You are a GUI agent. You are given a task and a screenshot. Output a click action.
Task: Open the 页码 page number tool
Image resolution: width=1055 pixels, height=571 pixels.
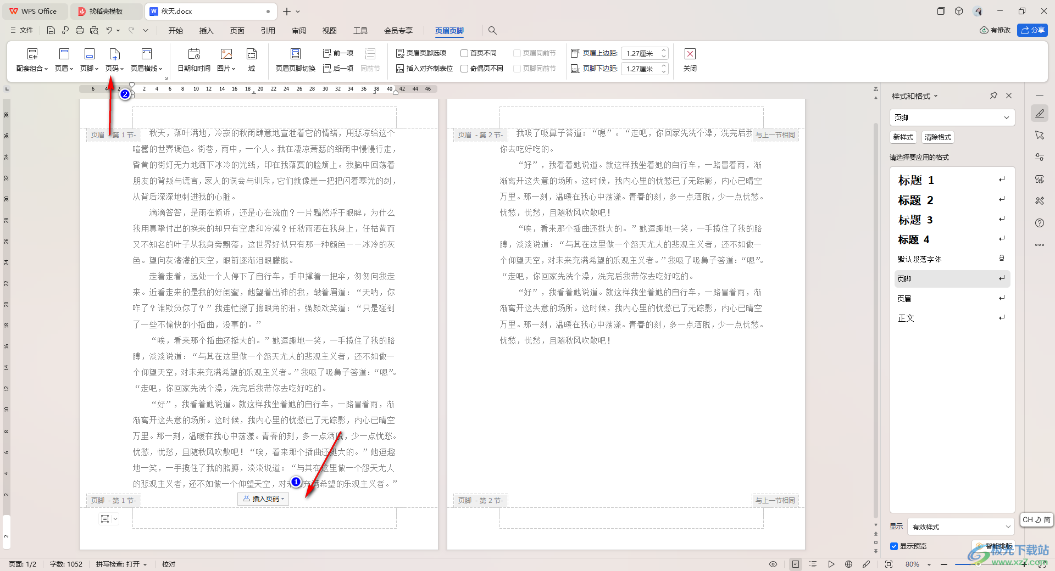[114, 60]
